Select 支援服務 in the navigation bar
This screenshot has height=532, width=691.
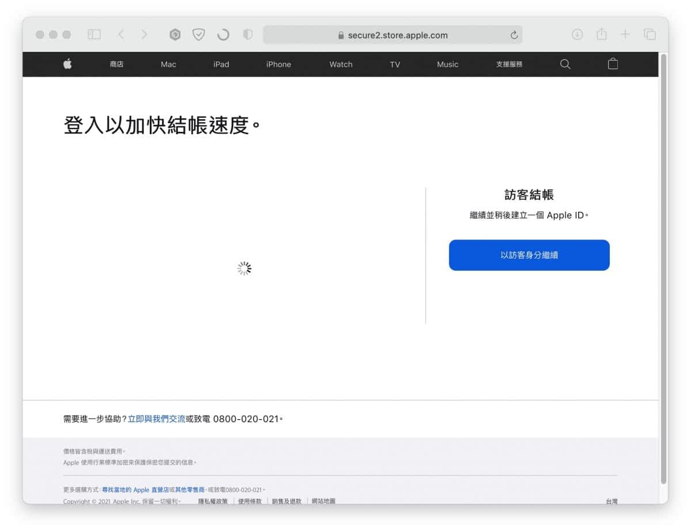click(x=509, y=64)
